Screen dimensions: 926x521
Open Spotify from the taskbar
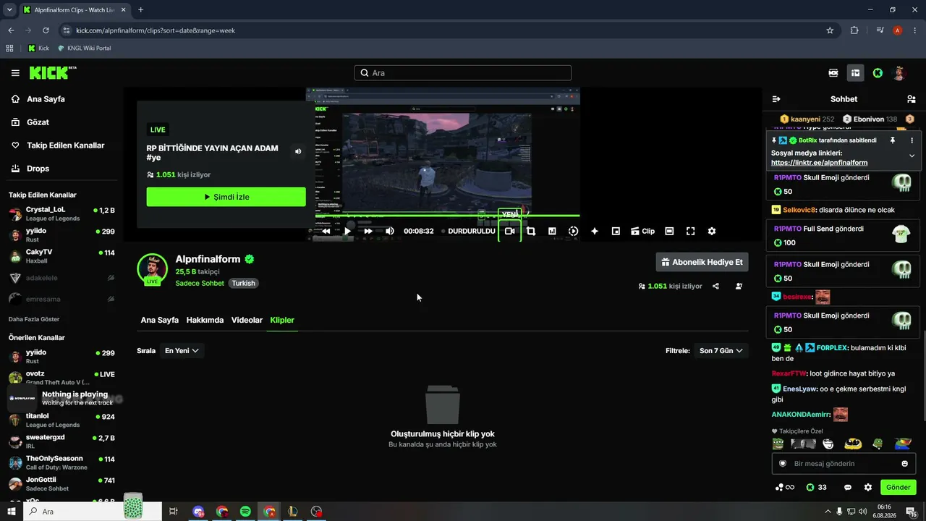(246, 512)
